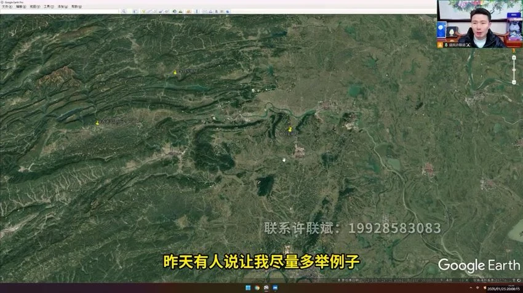Image resolution: width=523 pixels, height=293 pixels.
Task: Toggle historical imagery clock button
Action: (175, 11)
